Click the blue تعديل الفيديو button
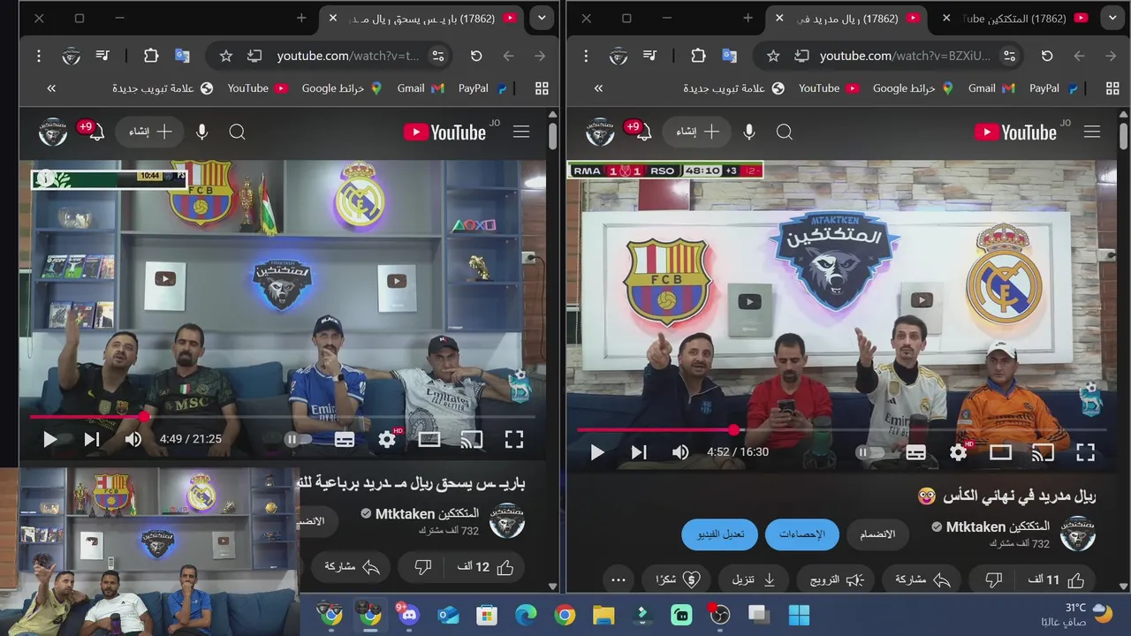Screen dimensions: 1131x636 click(x=720, y=534)
